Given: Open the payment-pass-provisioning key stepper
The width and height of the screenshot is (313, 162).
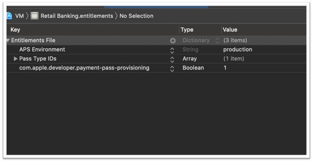Looking at the screenshot, I should pyautogui.click(x=172, y=68).
